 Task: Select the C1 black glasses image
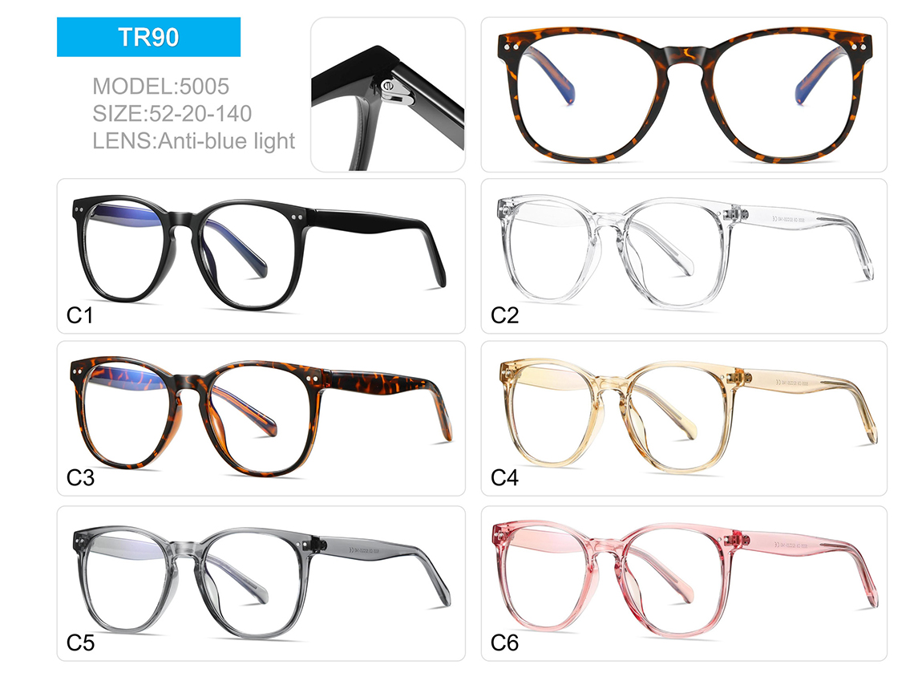tap(261, 256)
